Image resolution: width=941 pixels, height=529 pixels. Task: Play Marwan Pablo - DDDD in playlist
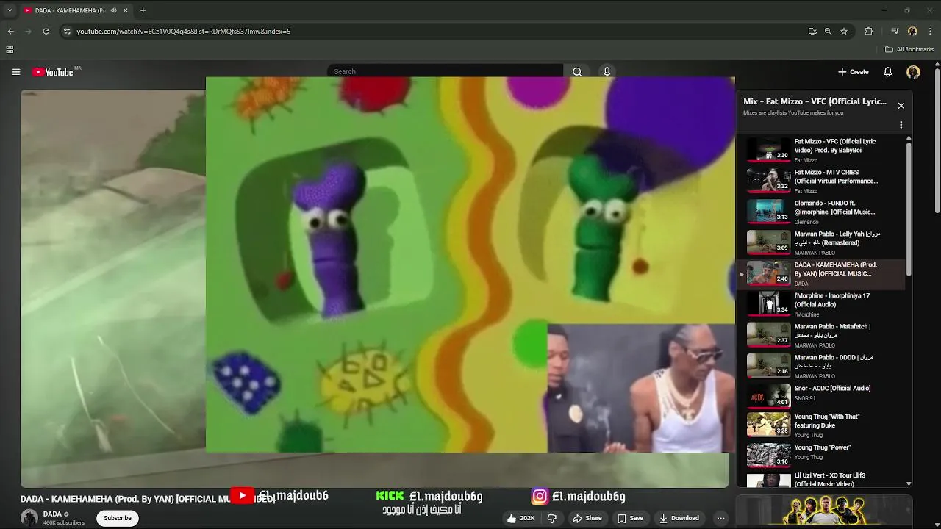(822, 365)
